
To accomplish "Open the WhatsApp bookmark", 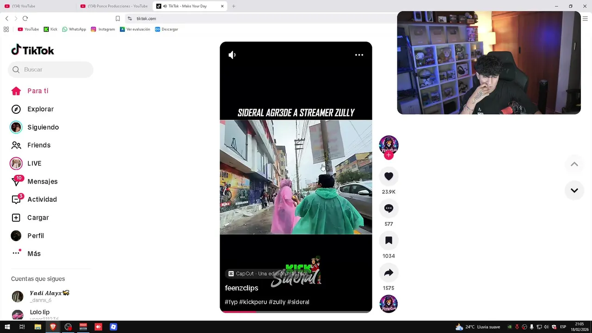I will click(74, 29).
